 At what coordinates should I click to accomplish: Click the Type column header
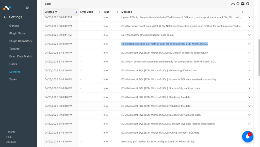106,12
